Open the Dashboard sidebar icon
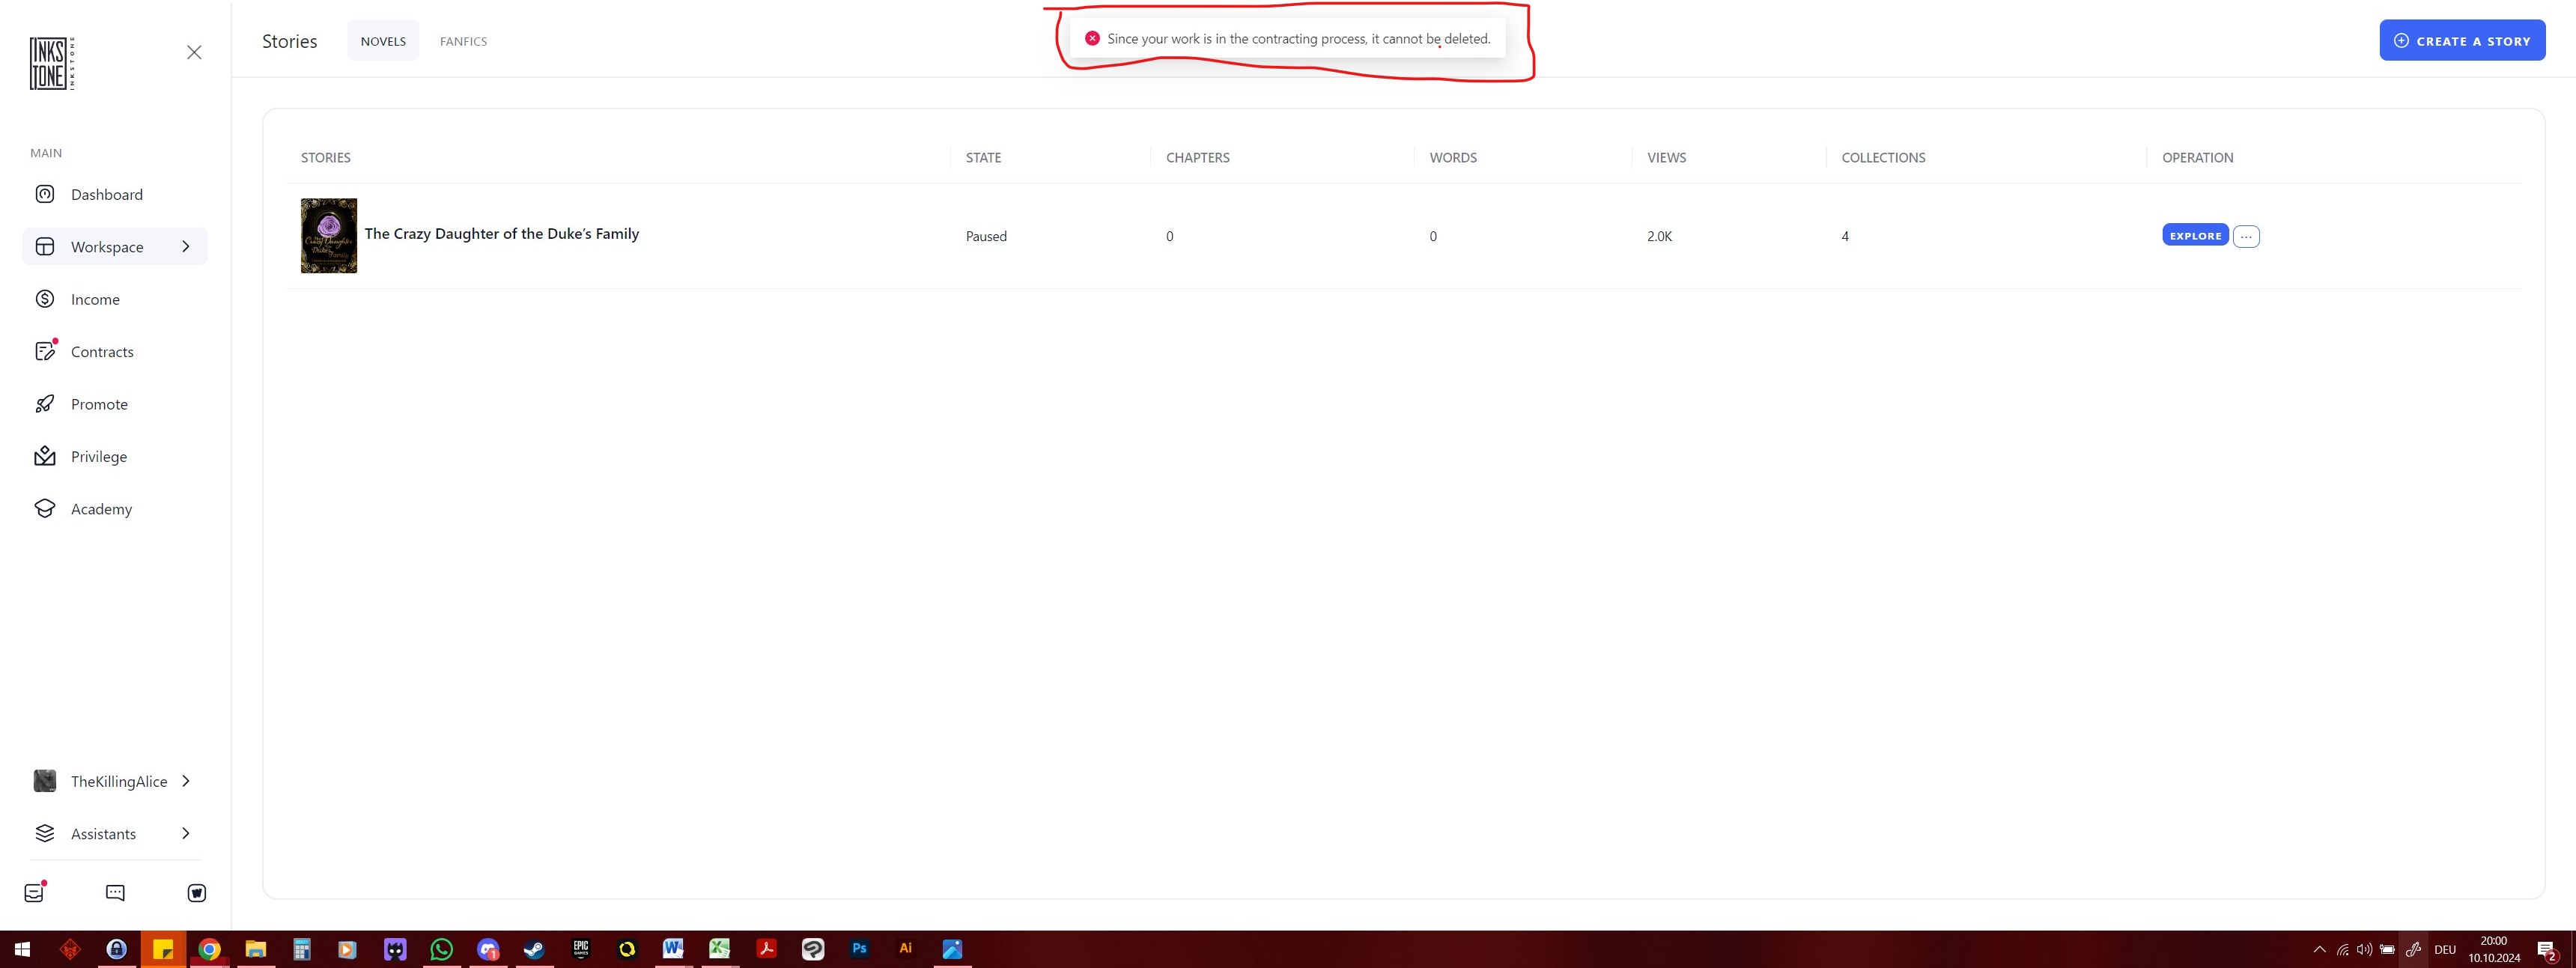 [x=45, y=194]
